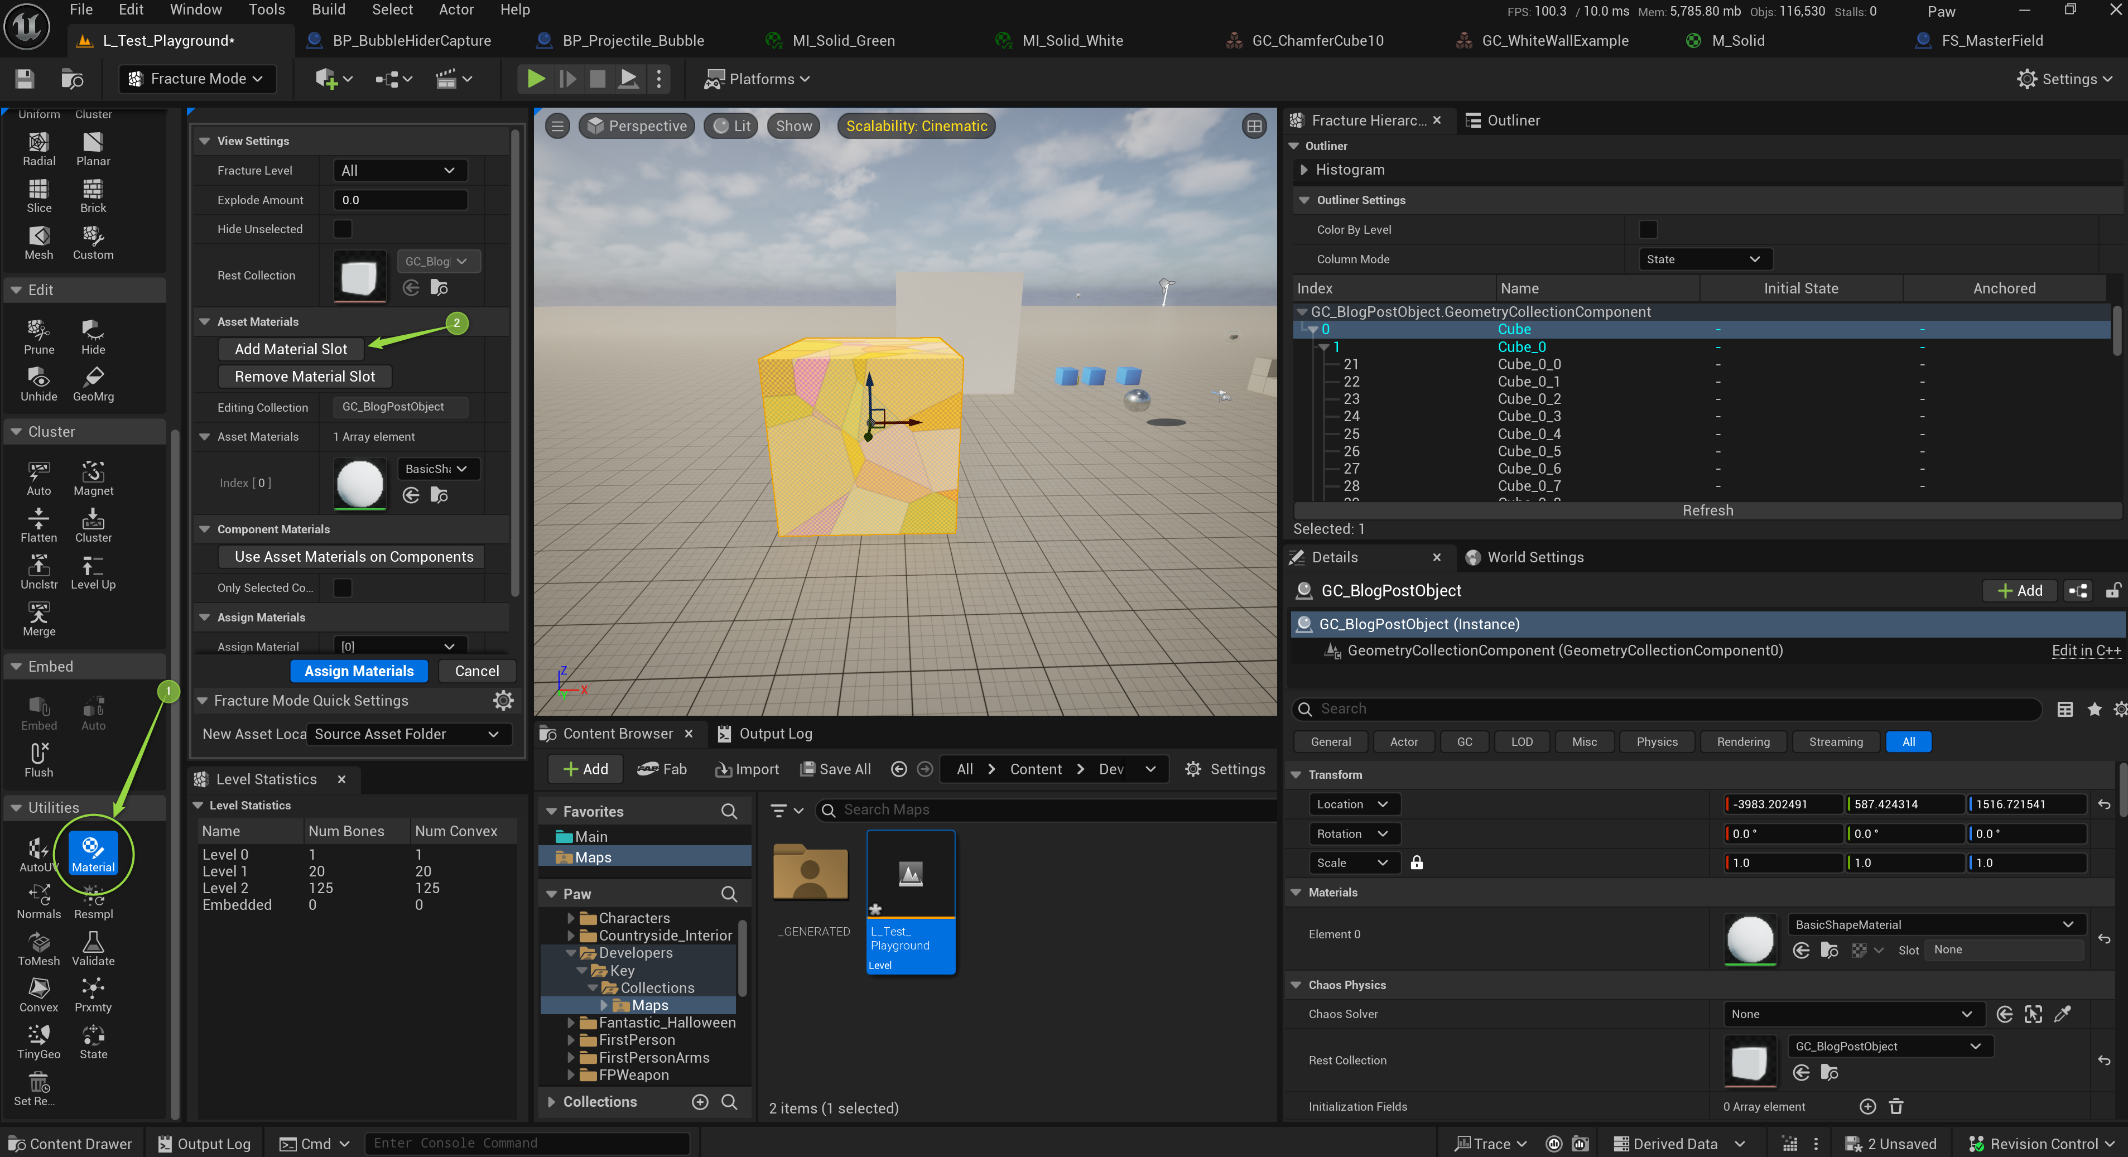Select the Physics filter in Details

(1657, 741)
